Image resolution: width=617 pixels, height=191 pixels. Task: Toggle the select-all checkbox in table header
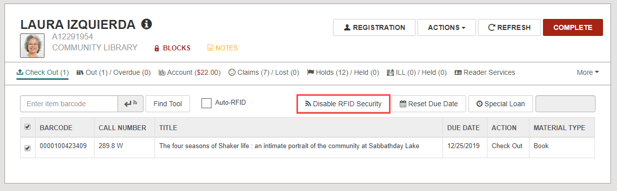[27, 127]
